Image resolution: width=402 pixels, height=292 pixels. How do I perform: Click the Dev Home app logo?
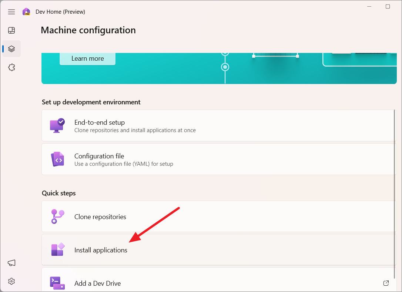coord(26,12)
